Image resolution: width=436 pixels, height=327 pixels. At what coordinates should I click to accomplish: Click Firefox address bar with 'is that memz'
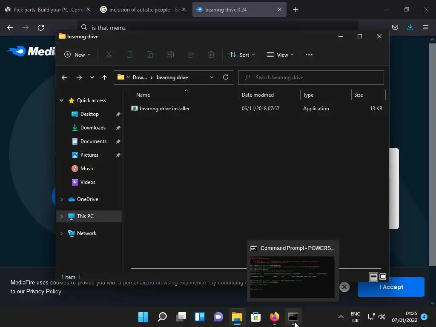point(218,28)
